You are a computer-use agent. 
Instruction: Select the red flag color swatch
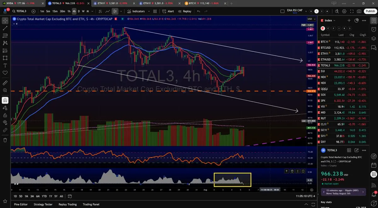tap(323, 28)
